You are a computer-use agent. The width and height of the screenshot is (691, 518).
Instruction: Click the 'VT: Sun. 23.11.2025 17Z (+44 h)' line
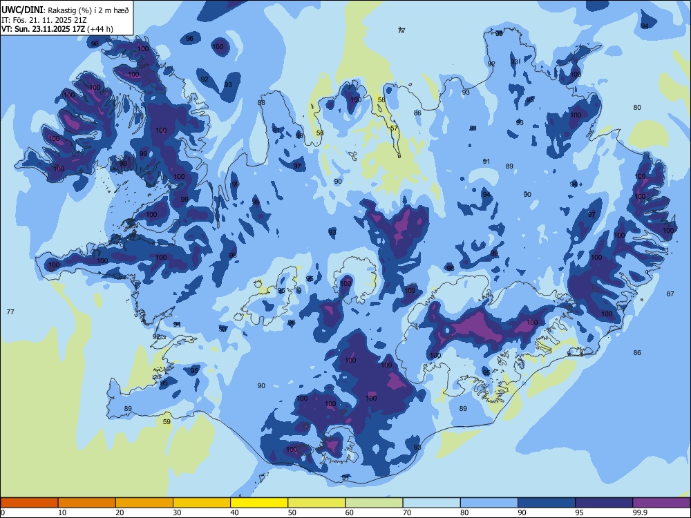click(x=57, y=29)
